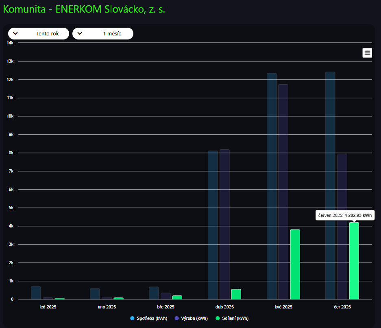Click the 'kvě 2025' axis label
This screenshot has width=381, height=328.
(x=283, y=307)
